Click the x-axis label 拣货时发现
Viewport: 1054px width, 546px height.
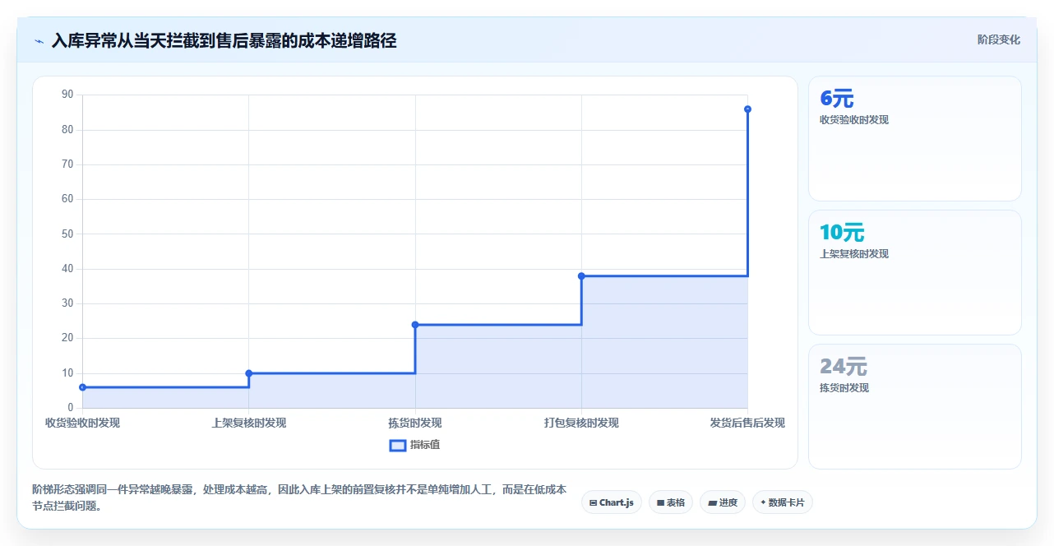[x=415, y=423]
